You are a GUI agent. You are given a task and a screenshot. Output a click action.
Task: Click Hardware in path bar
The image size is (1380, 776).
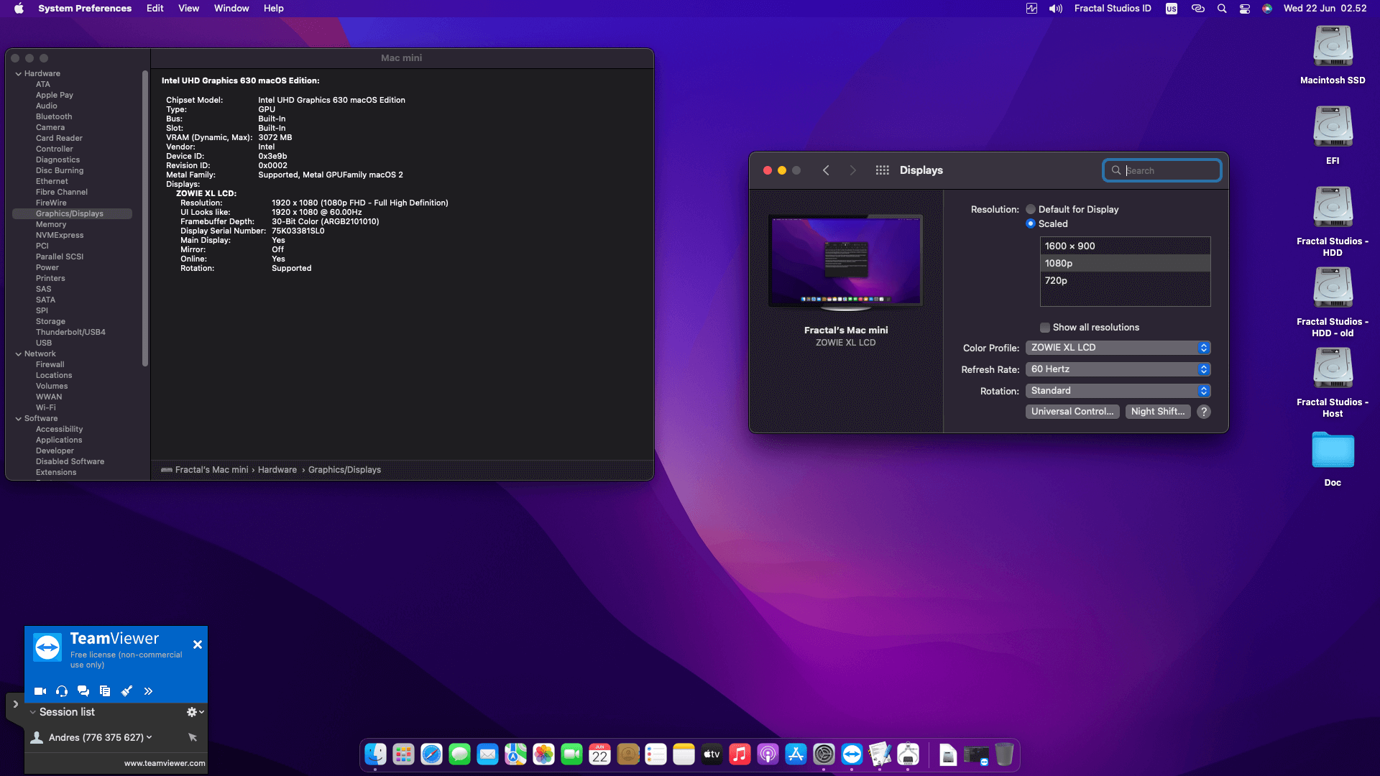277,470
